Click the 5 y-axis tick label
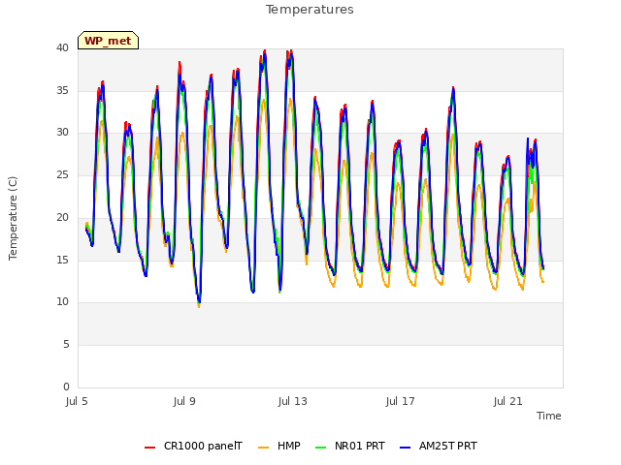Viewport: 621px width, 465px height. [x=66, y=345]
